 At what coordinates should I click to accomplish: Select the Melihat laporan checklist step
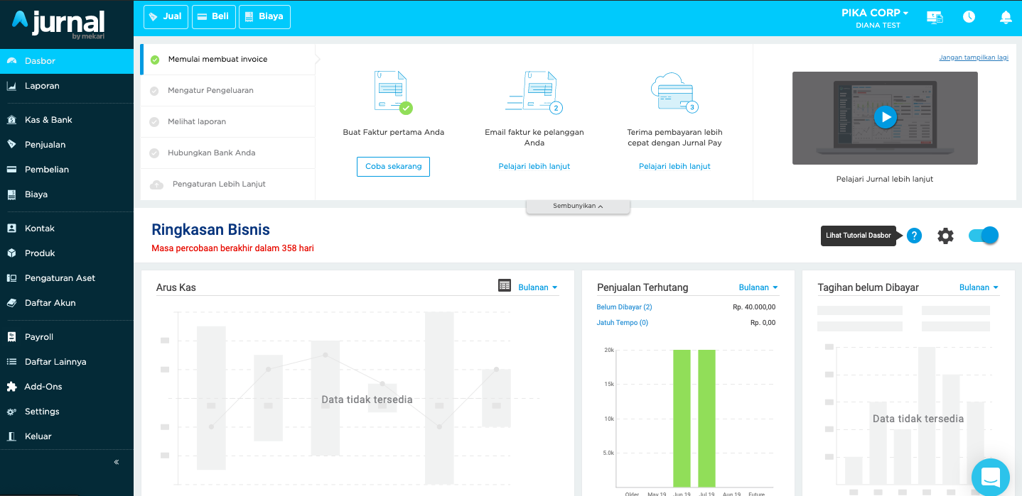pos(227,121)
